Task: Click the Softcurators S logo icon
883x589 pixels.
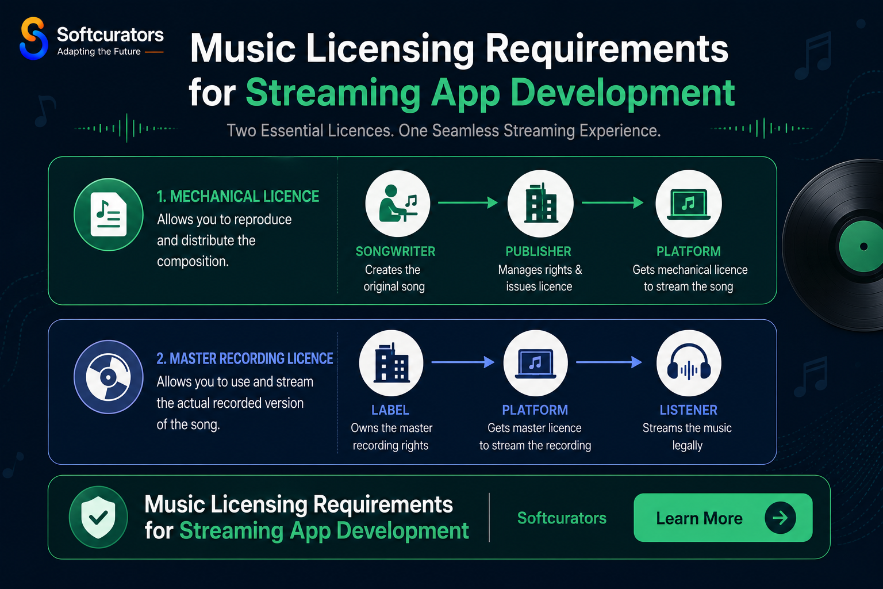Action: pyautogui.click(x=33, y=39)
